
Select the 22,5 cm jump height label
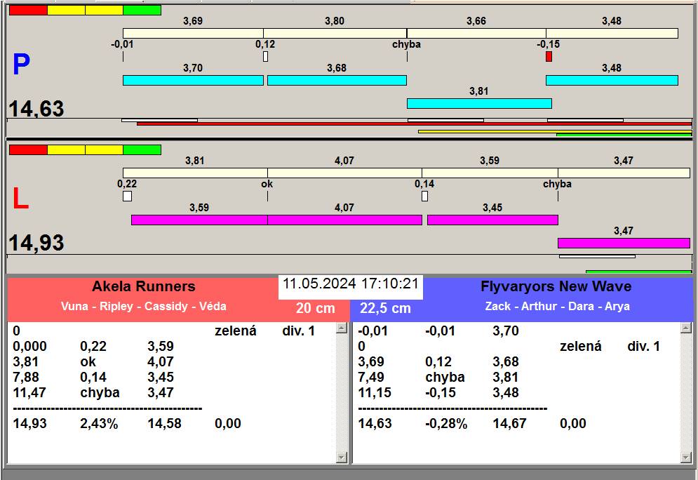[385, 308]
